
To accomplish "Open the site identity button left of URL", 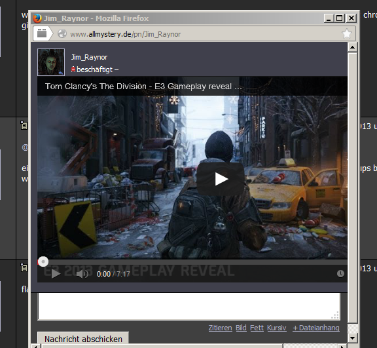I will pos(43,33).
